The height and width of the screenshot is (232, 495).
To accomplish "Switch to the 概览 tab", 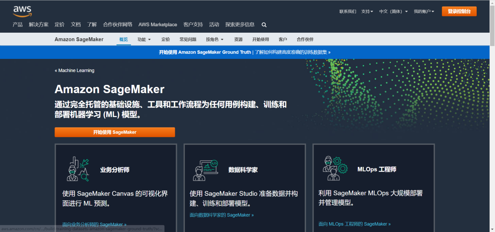I will pyautogui.click(x=123, y=39).
